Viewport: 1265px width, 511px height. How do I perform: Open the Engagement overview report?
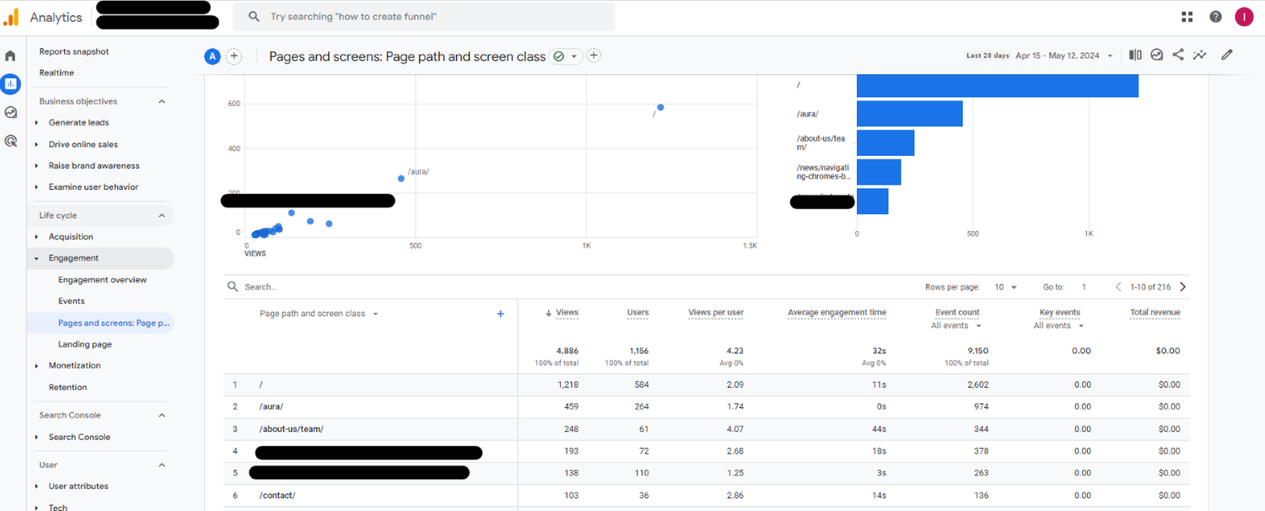click(101, 279)
